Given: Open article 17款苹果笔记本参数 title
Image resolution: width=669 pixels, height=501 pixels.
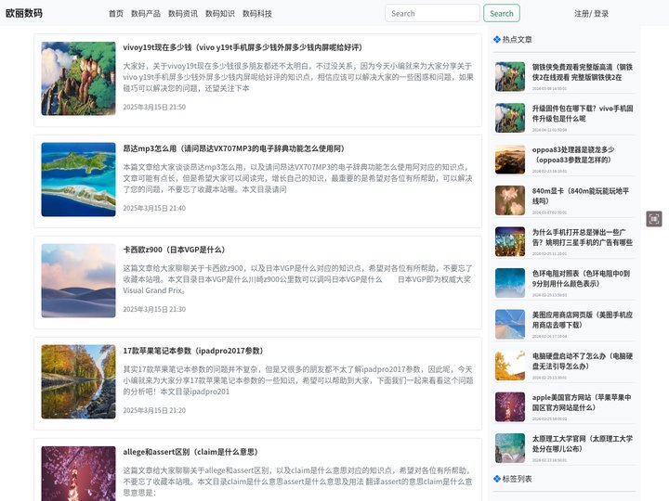Looking at the screenshot, I should [193, 351].
